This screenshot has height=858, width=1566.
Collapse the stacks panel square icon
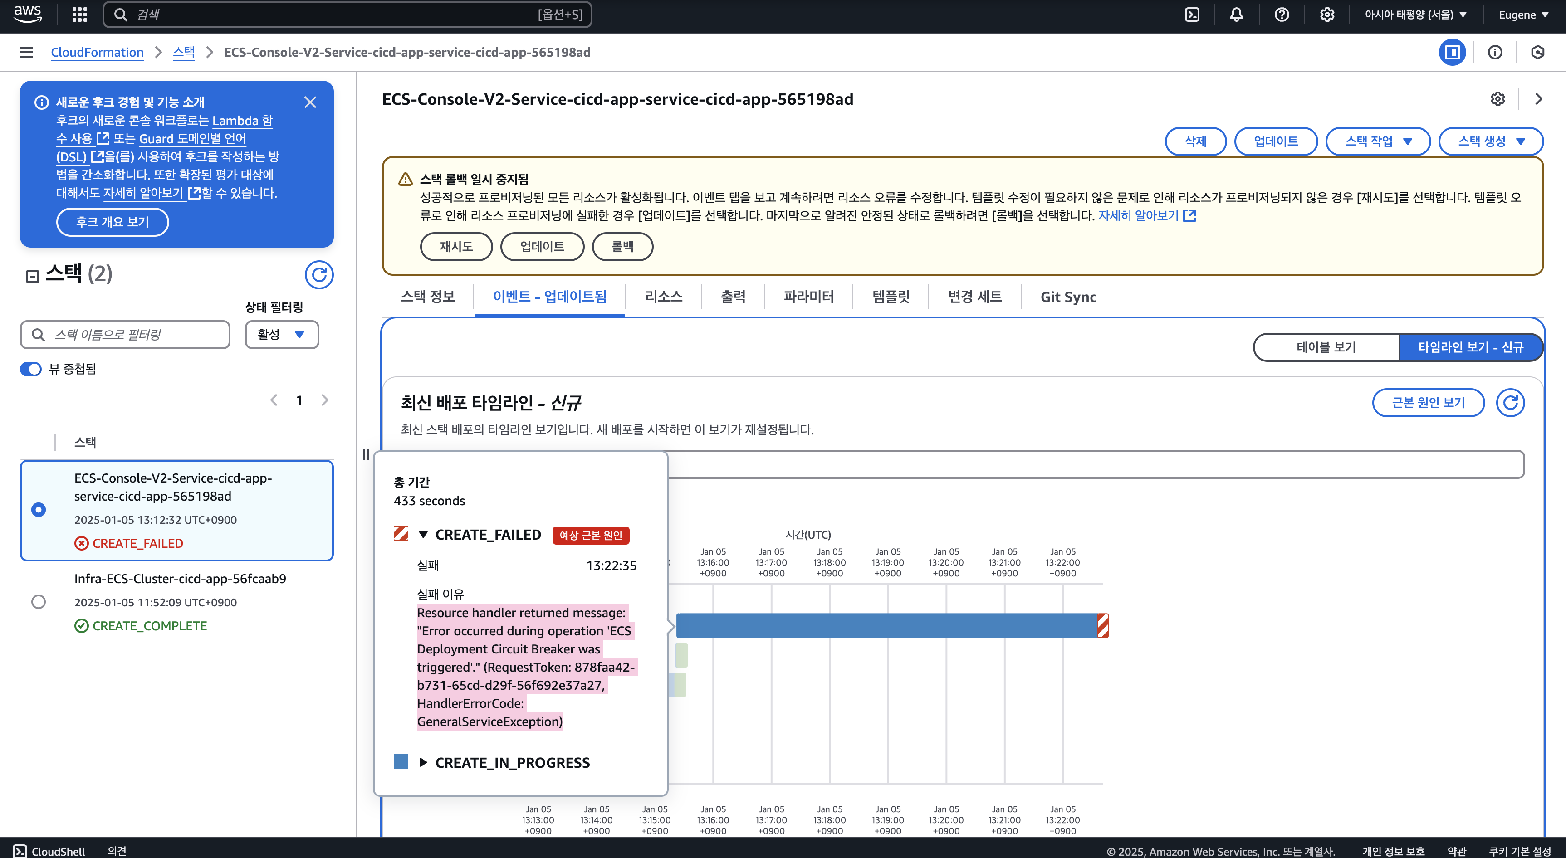point(33,277)
